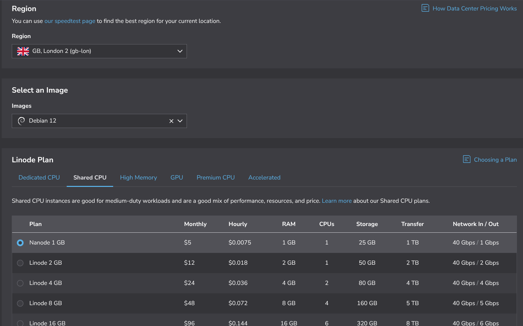
Task: Open the Images dropdown chevron
Action: point(180,121)
